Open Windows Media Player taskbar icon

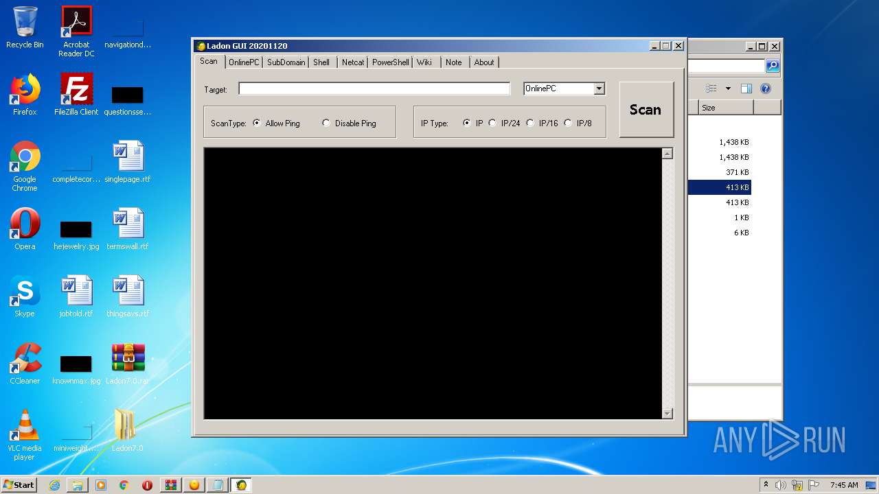[x=101, y=485]
